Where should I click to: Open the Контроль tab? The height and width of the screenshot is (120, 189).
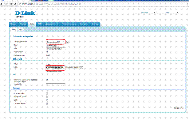[x=84, y=24]
